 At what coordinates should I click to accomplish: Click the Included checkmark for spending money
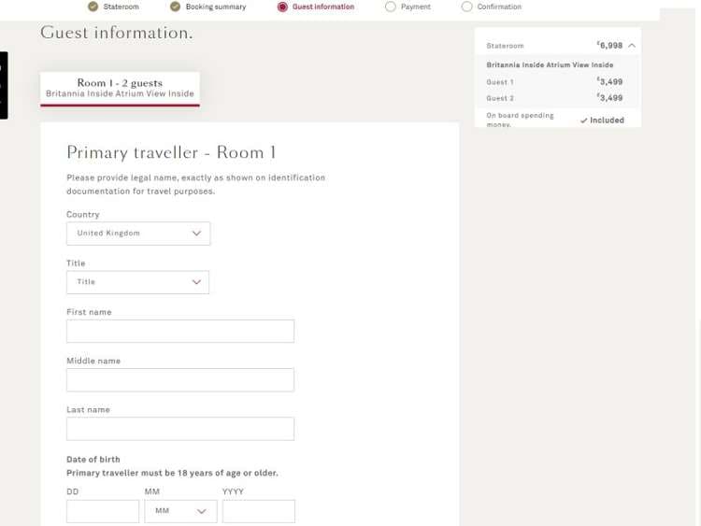pyautogui.click(x=584, y=121)
